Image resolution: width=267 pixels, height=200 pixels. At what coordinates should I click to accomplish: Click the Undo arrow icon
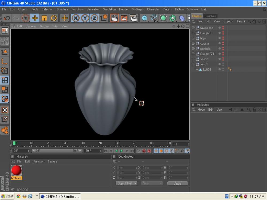coord(7,18)
